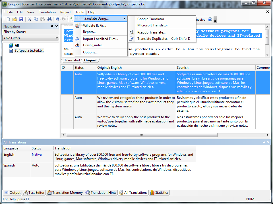The image size is (273, 204).
Task: Choose Pseudo Translate in the submenu
Action: click(162, 32)
